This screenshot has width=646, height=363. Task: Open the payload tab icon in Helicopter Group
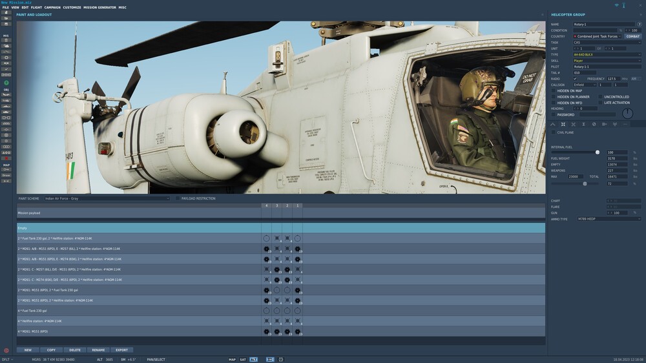(x=563, y=125)
